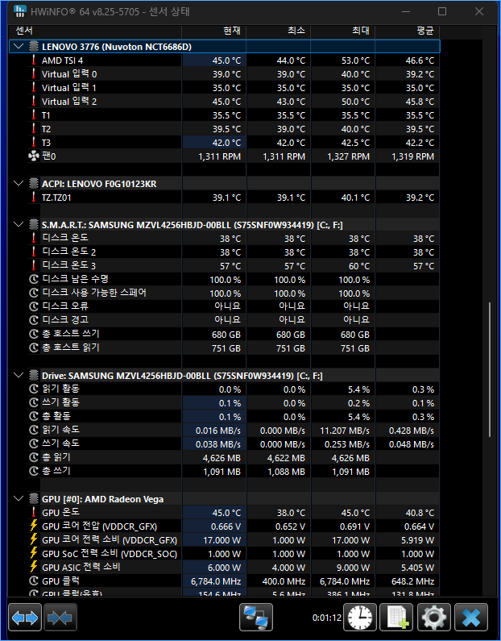The image size is (501, 641).
Task: Select the 쓰기 활동 row label
Action: tap(61, 402)
